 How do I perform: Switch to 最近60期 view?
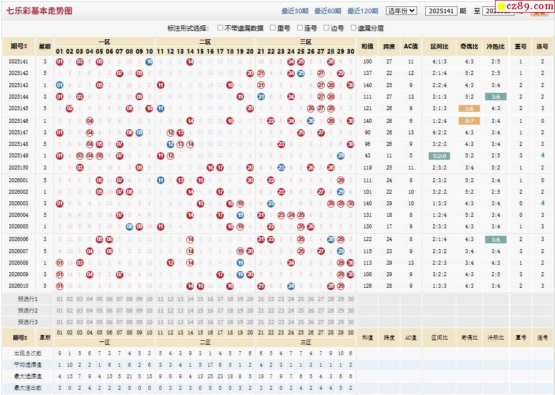328,11
